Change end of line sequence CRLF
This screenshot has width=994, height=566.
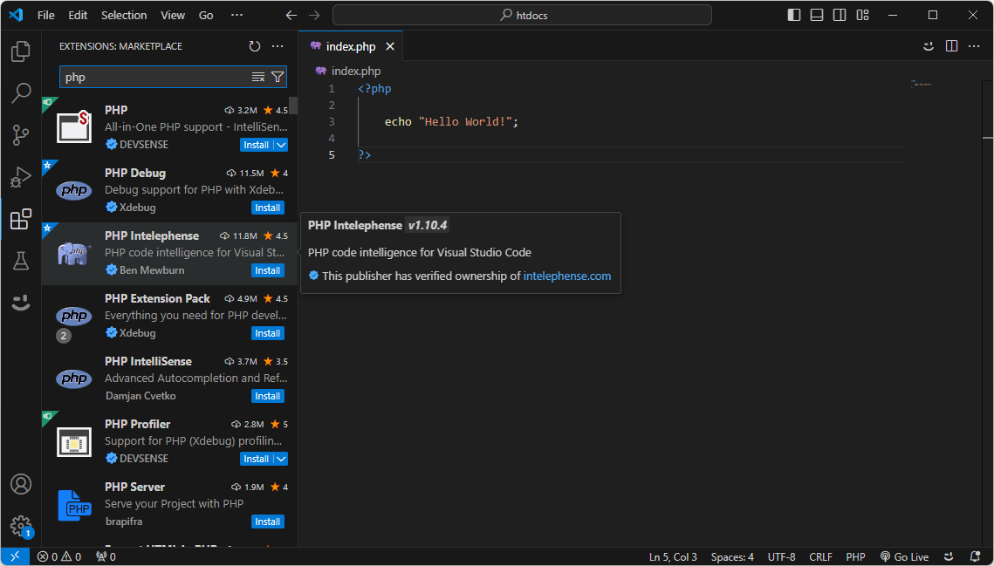820,556
